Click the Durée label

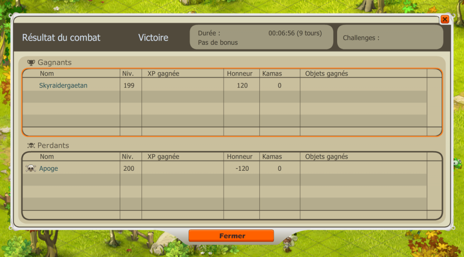coord(209,33)
